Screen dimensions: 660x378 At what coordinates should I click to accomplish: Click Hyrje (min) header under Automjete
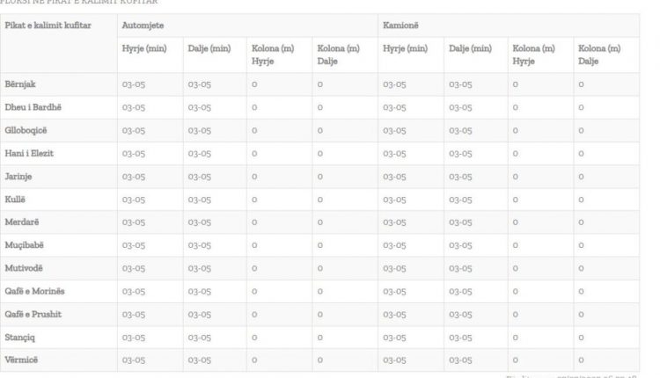(144, 48)
